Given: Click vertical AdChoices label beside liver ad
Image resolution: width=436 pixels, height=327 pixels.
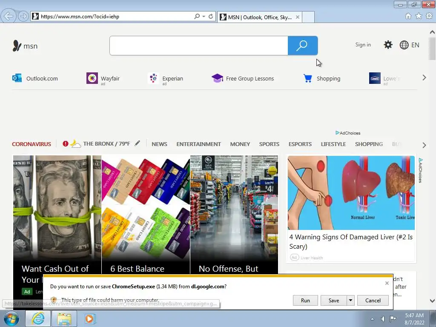Looking at the screenshot, I should pos(420,170).
